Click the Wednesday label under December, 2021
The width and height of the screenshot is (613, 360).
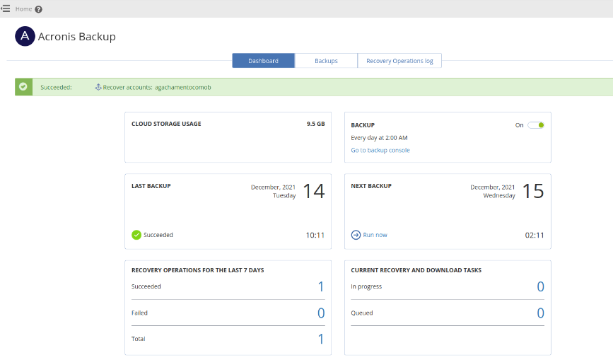point(499,195)
